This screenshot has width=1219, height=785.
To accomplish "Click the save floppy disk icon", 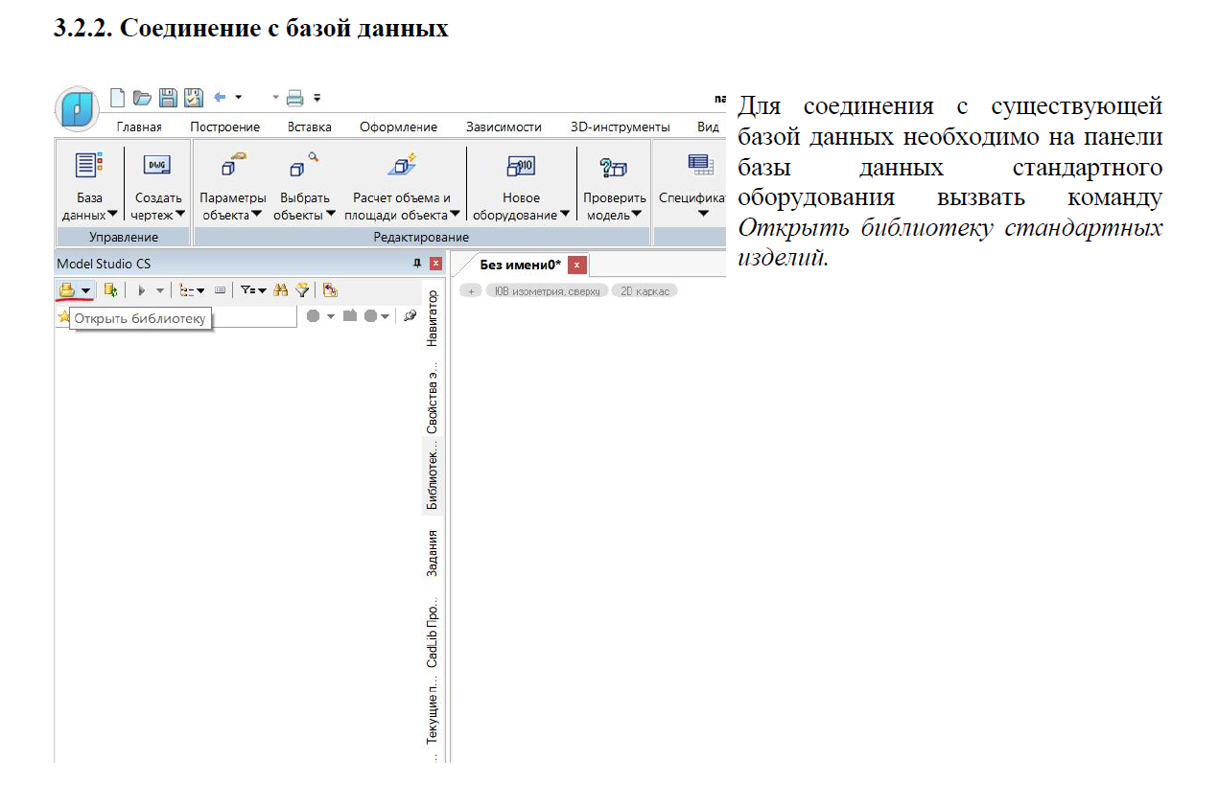I will click(168, 97).
